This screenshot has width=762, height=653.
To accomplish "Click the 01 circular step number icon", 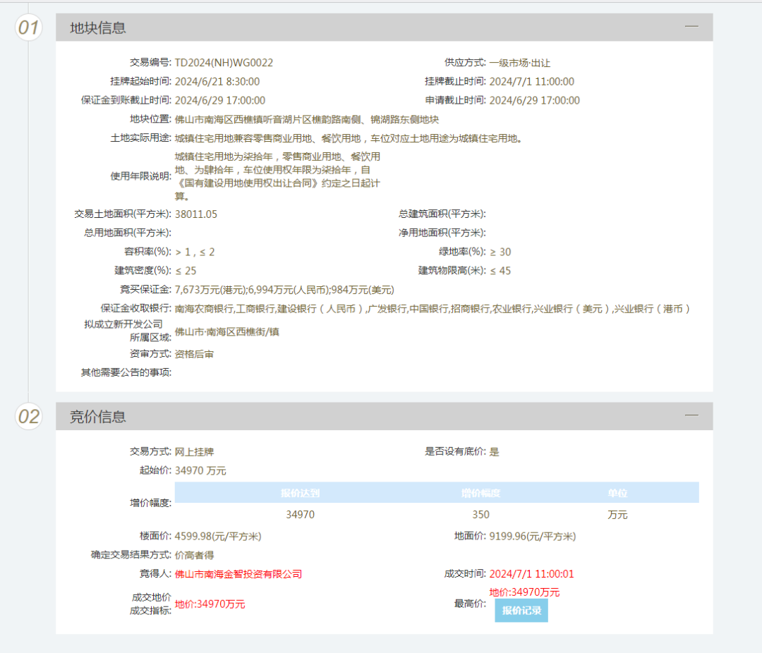I will [29, 28].
